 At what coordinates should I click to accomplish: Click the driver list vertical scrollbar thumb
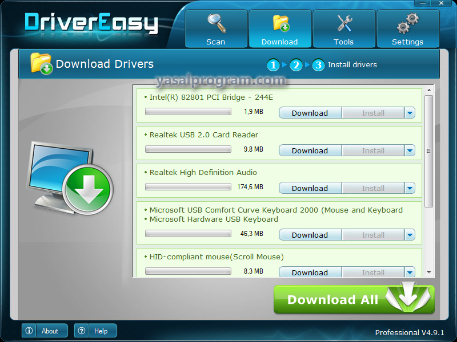click(x=429, y=151)
